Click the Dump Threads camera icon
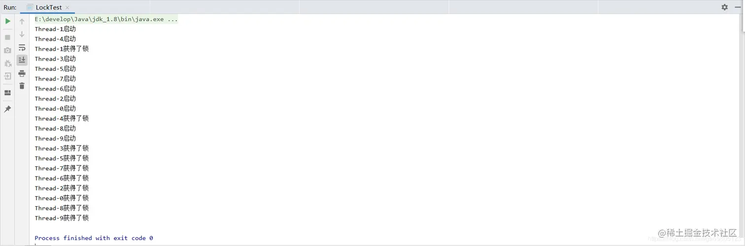745x246 pixels. [7, 50]
